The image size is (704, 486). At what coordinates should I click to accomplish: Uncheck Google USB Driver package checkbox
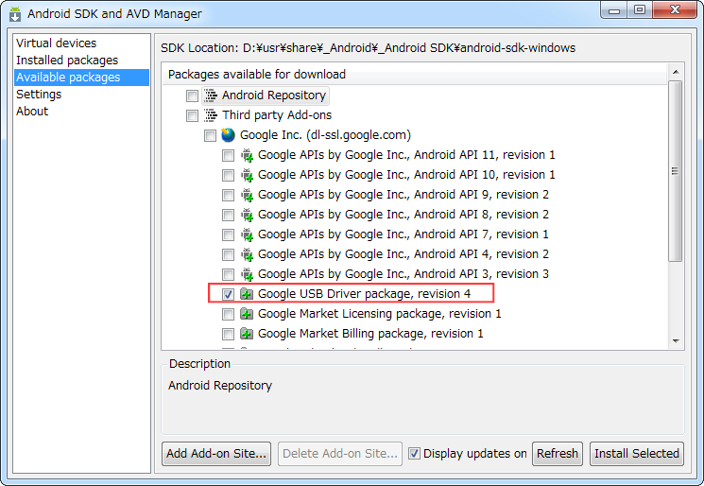[x=228, y=294]
